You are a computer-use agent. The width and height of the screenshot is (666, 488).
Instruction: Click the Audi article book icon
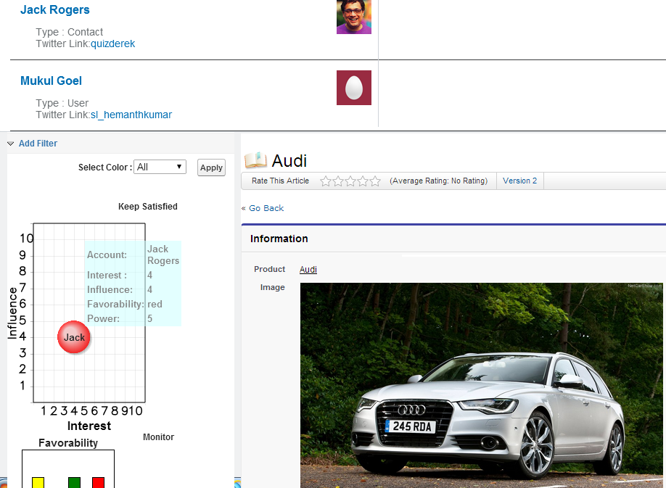click(255, 160)
